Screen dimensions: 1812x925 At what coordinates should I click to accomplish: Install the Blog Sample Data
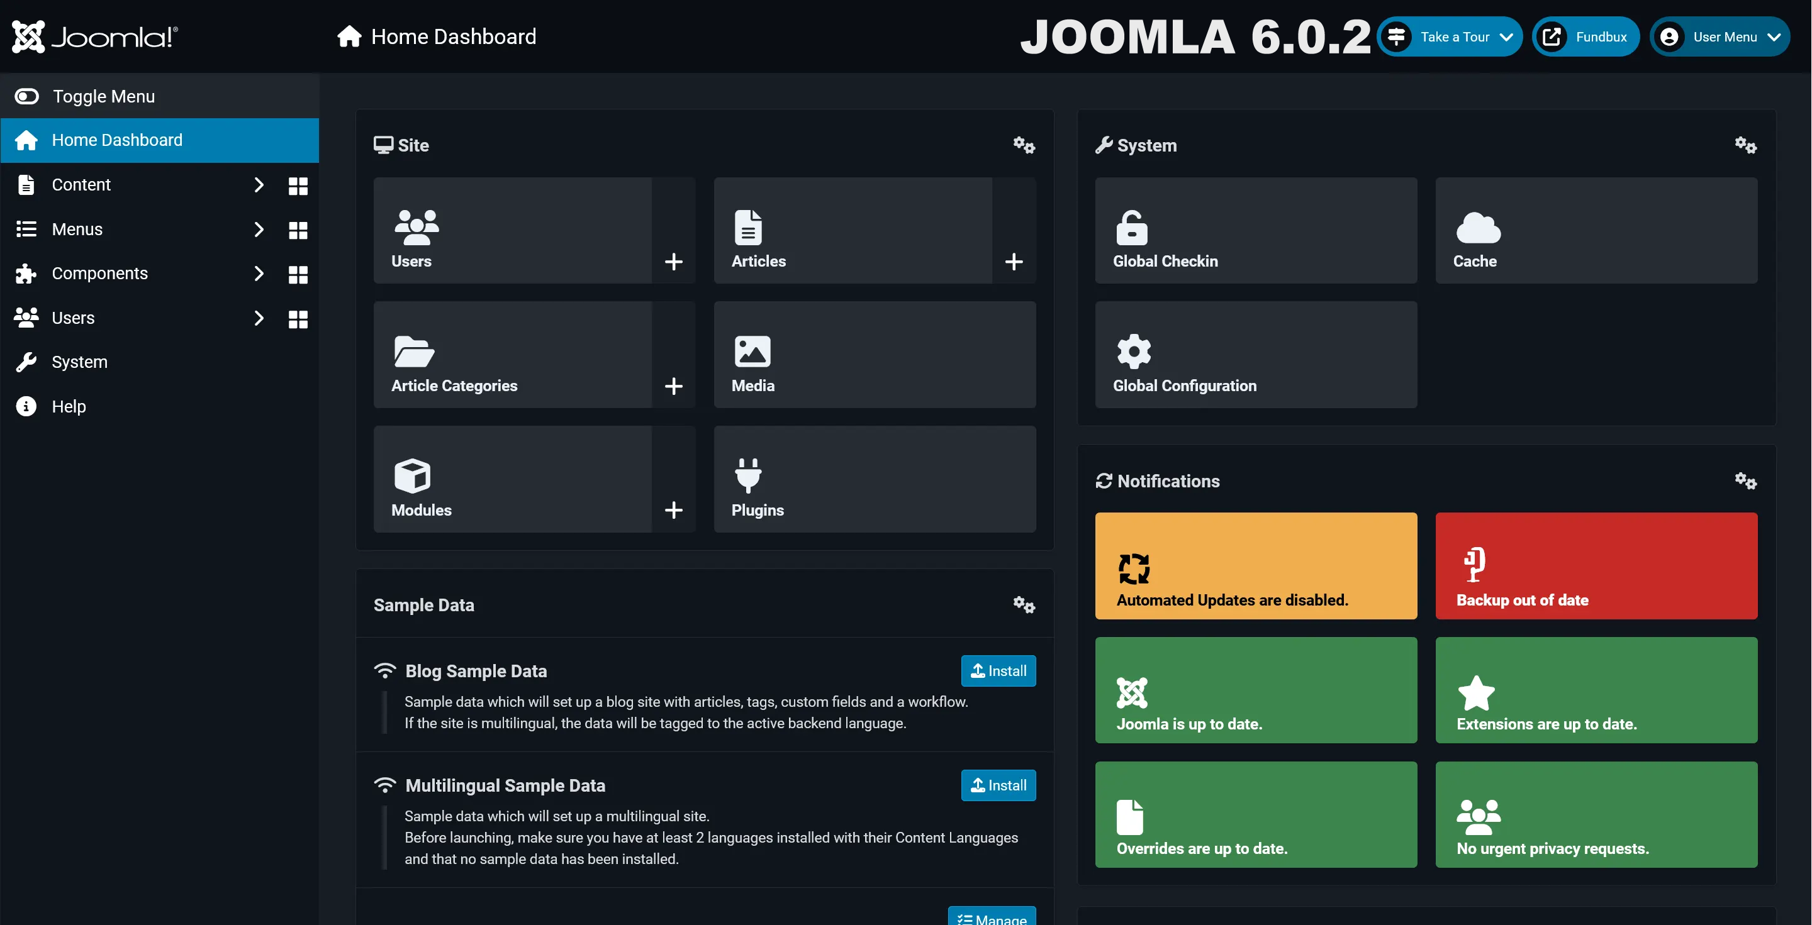point(997,670)
